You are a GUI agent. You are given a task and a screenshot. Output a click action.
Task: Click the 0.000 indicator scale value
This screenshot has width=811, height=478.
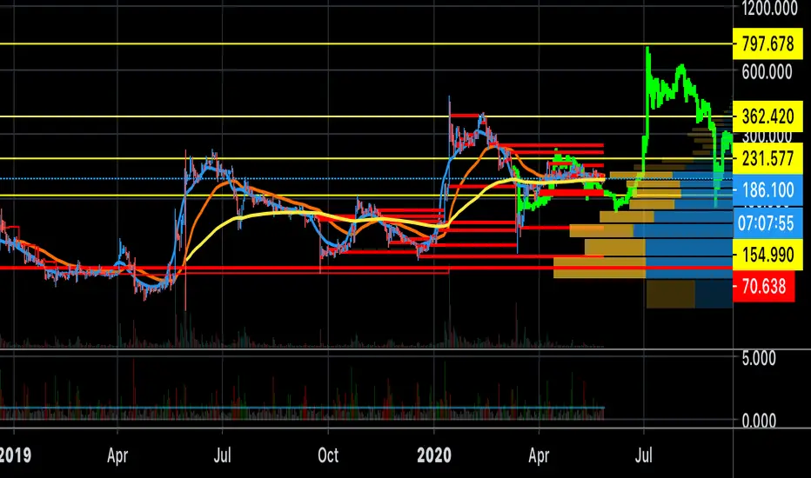(x=758, y=421)
